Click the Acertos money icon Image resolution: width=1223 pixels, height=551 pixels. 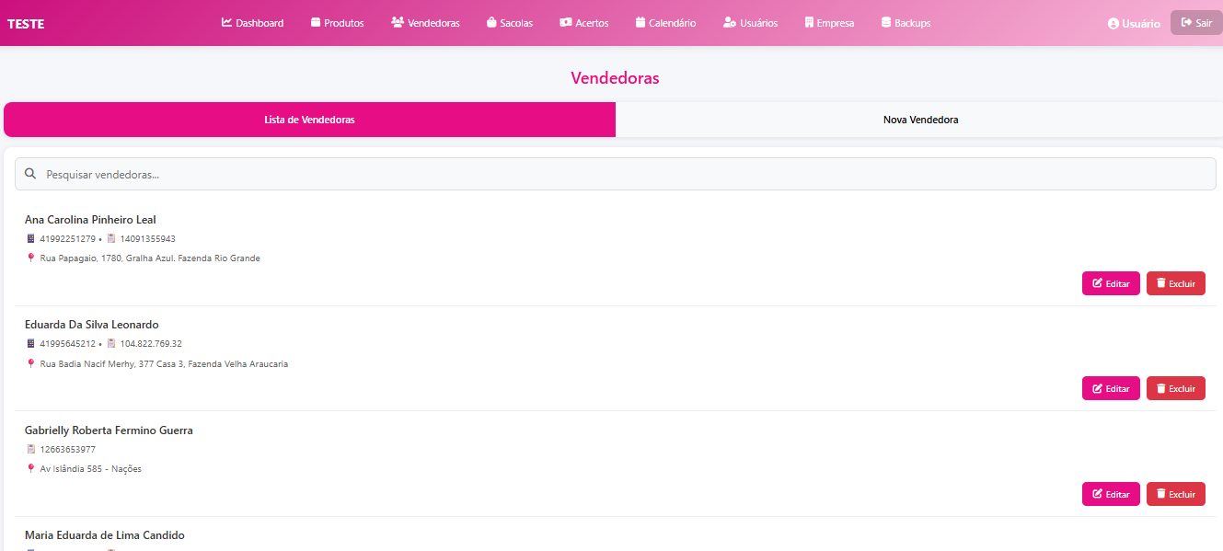566,22
